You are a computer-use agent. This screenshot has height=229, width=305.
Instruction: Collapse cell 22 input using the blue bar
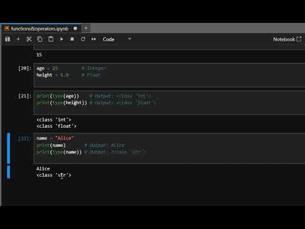click(x=8, y=148)
